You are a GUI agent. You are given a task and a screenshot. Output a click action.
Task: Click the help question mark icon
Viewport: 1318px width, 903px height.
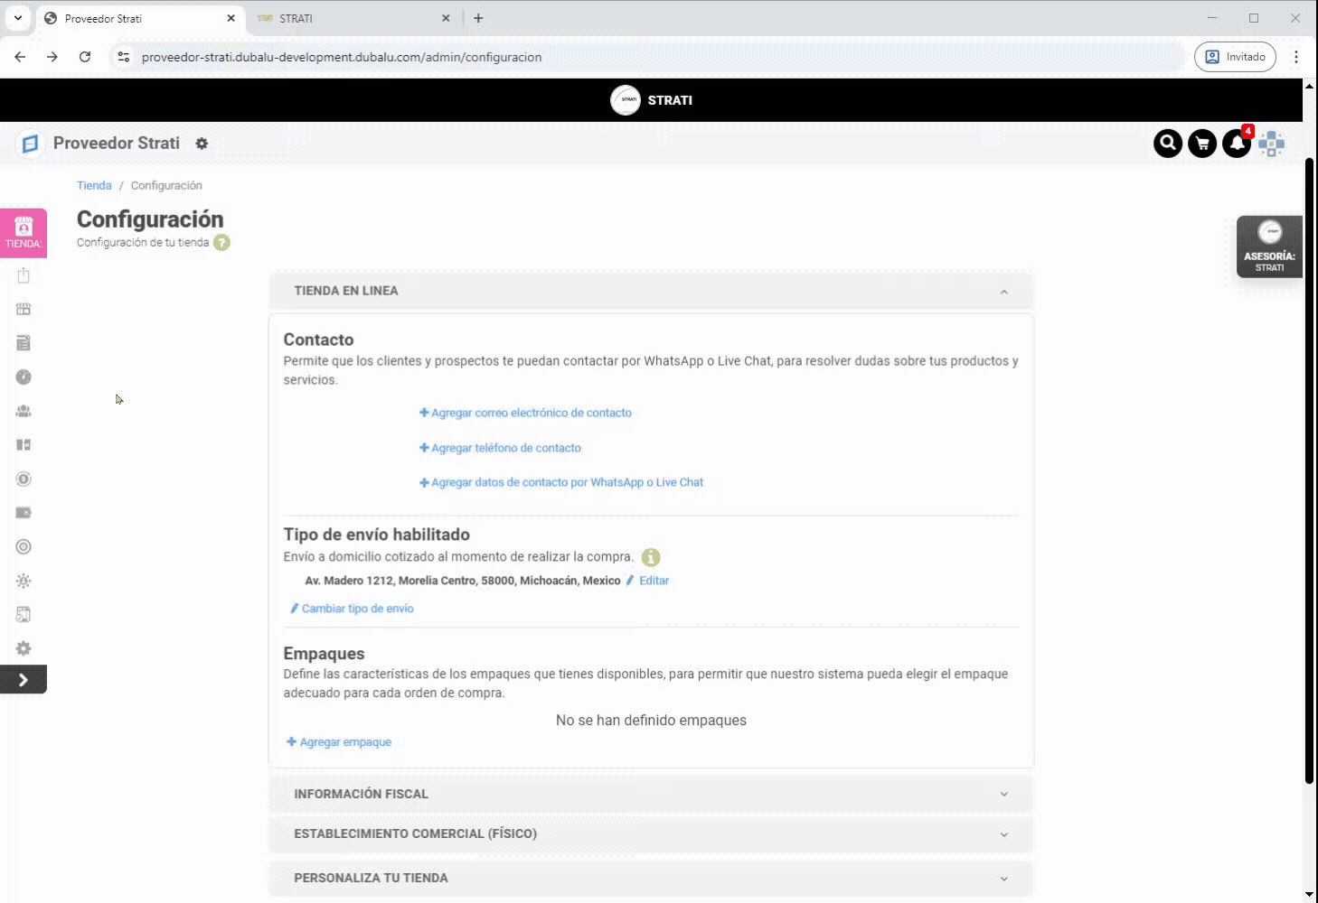point(221,243)
